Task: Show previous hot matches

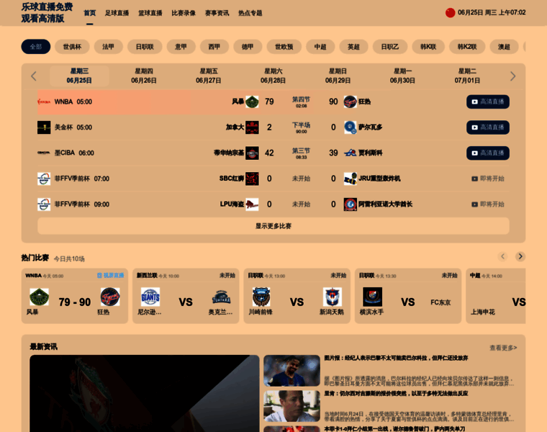Action: (x=502, y=256)
